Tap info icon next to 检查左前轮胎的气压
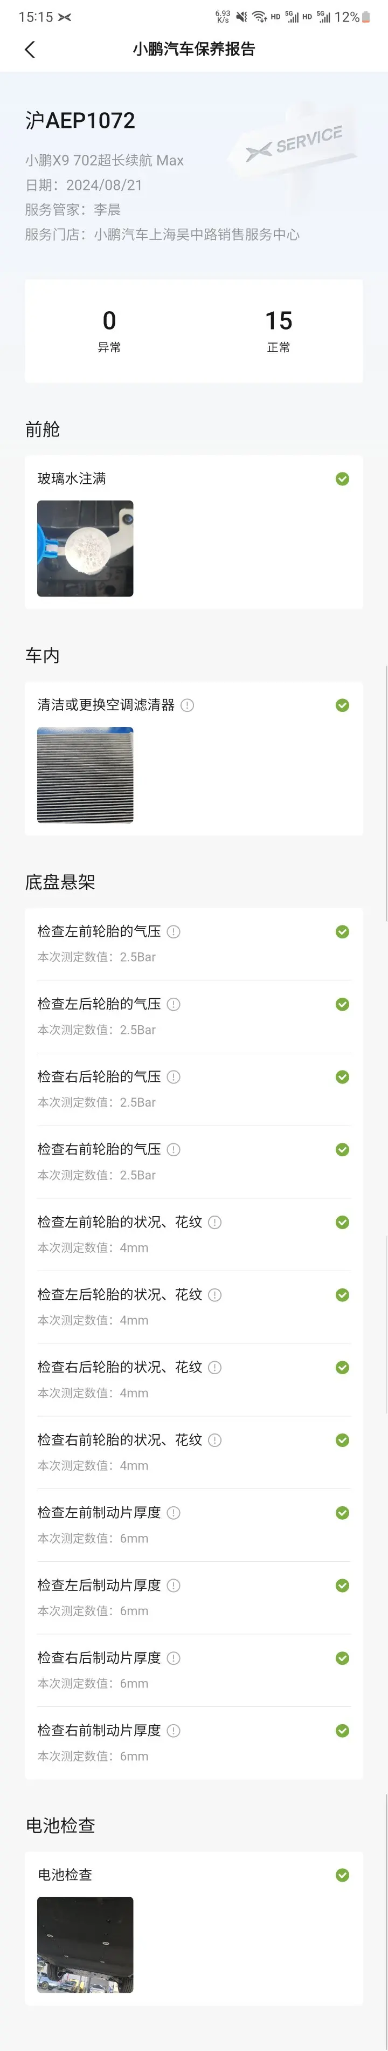Viewport: 388px width, 2051px height. 174,931
